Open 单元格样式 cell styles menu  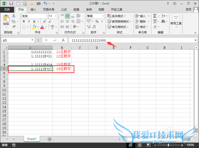(x=118, y=27)
